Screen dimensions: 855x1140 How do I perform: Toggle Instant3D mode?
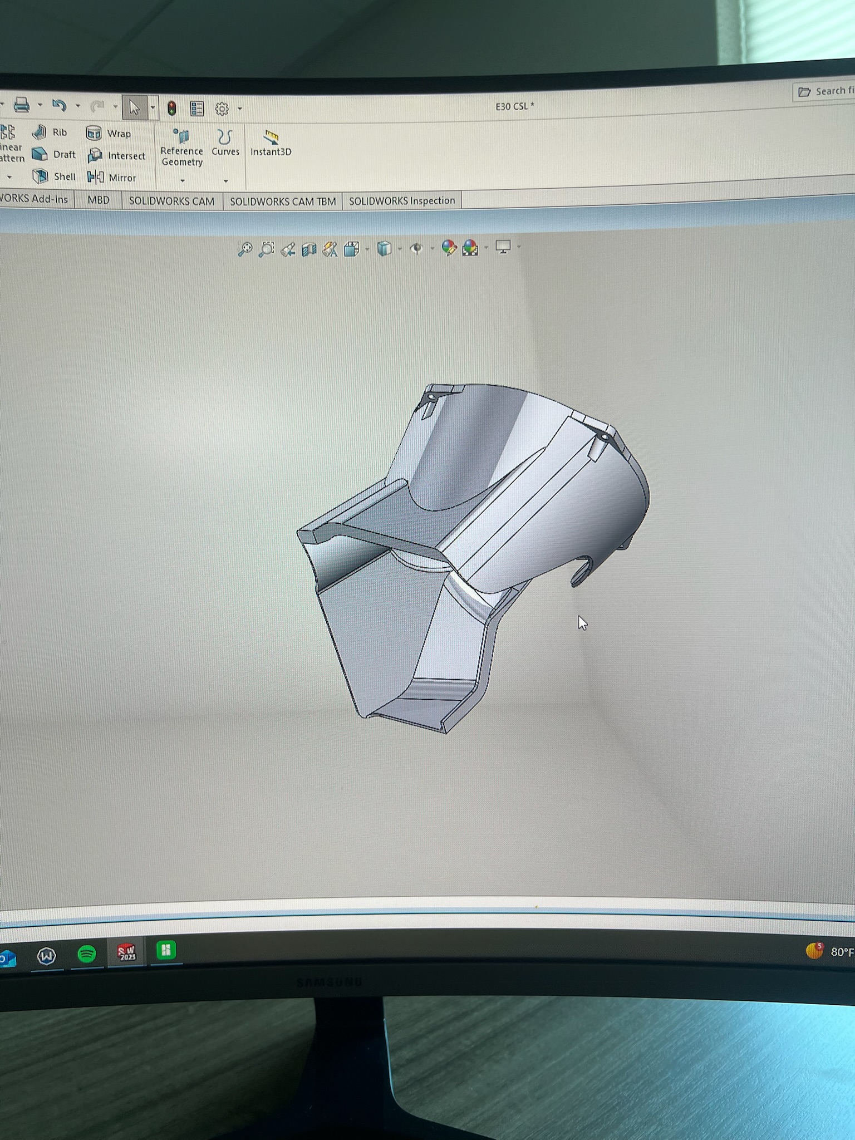pos(271,144)
